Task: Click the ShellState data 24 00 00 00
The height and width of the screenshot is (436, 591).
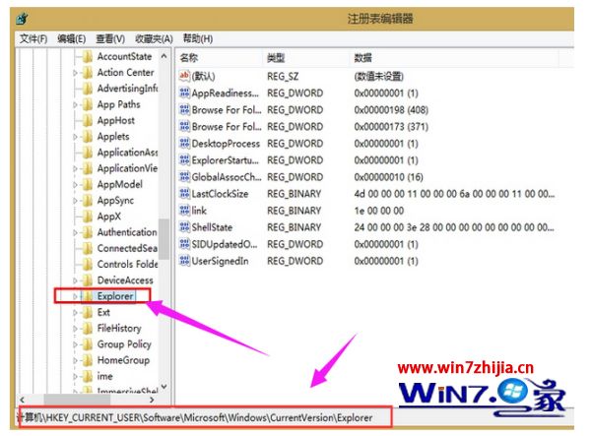Action: (454, 227)
